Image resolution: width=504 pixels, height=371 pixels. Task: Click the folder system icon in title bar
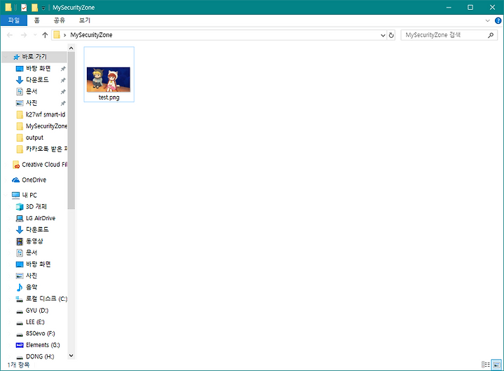pos(8,7)
